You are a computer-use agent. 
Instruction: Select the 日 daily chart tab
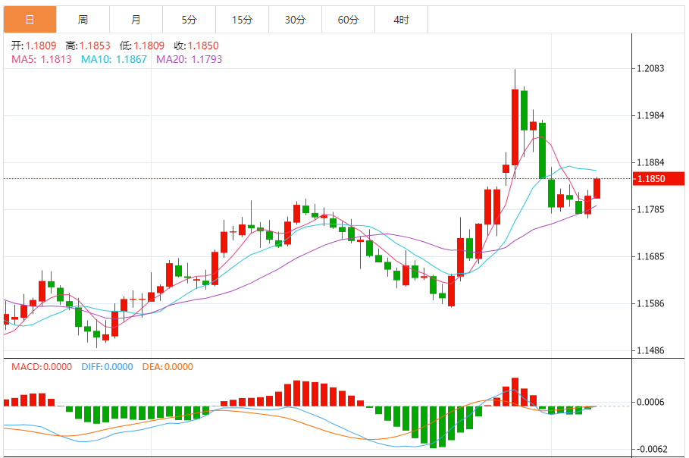pos(30,20)
